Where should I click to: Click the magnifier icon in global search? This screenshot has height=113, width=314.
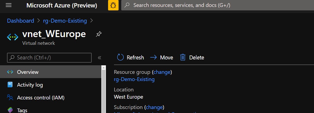click(127, 5)
